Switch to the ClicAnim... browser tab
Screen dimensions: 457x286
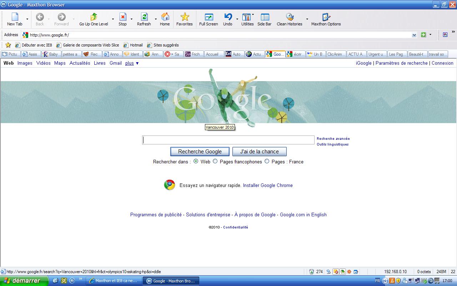click(x=336, y=54)
